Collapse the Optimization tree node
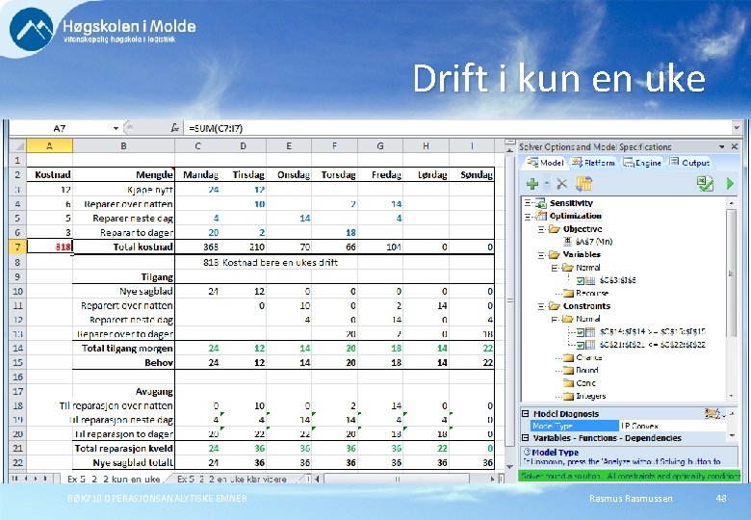Image resolution: width=751 pixels, height=520 pixels. coord(528,216)
